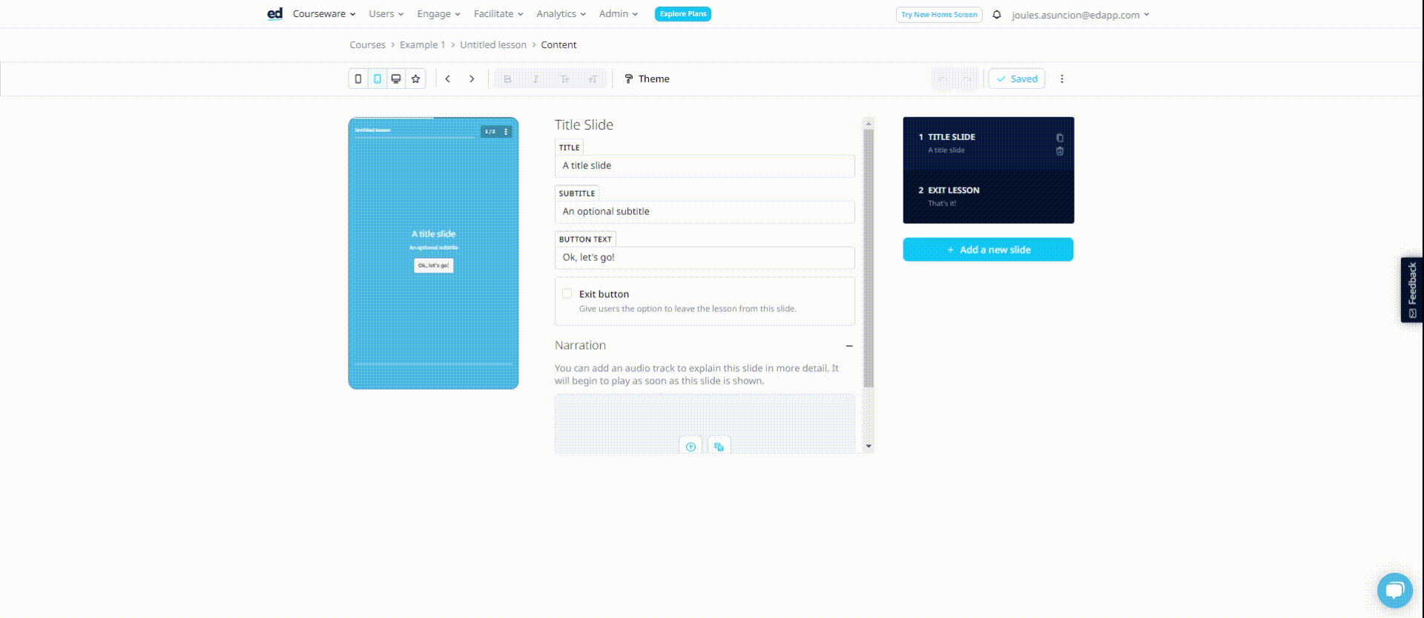Click the narration media library icon

pos(719,446)
